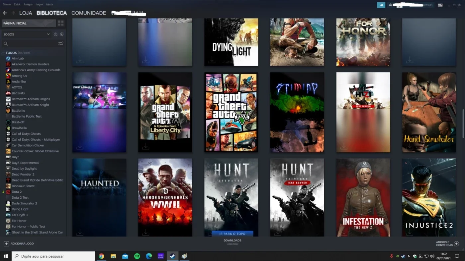Collapse the TODOS games category
The width and height of the screenshot is (465, 261).
pos(3,53)
